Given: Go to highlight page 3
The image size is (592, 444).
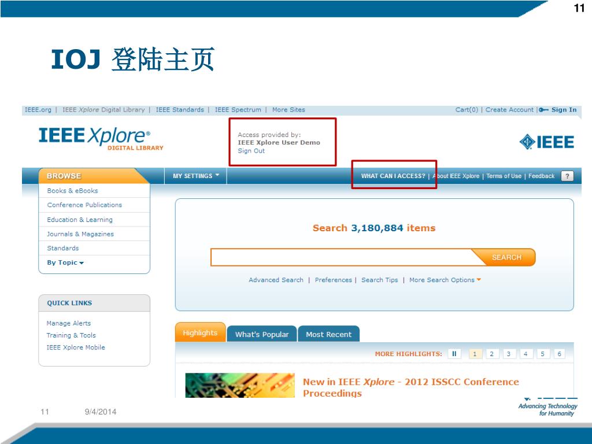Looking at the screenshot, I should pos(509,354).
